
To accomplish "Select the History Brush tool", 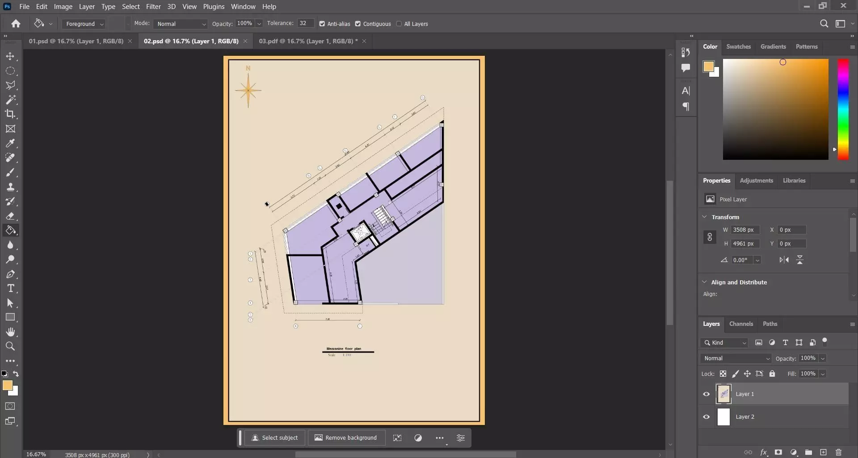I will [10, 201].
